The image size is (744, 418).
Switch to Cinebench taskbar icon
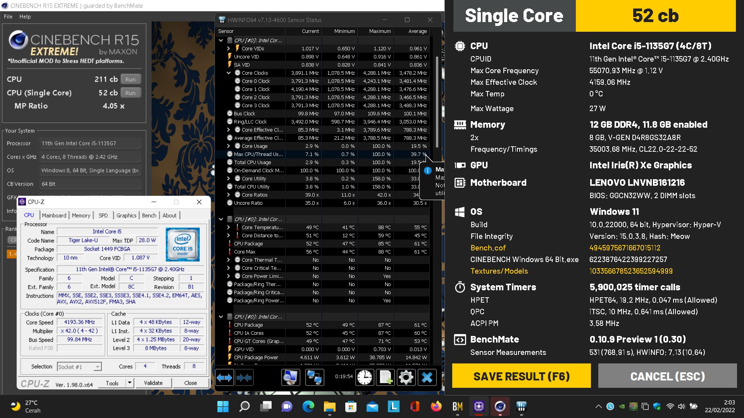tap(500, 406)
